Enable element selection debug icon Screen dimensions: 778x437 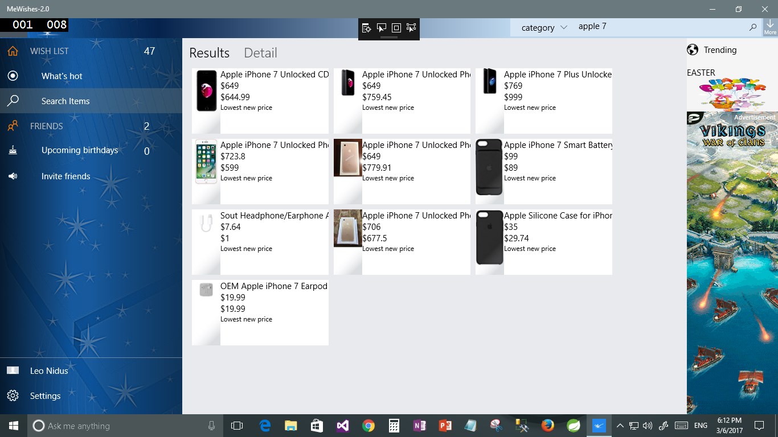(382, 28)
